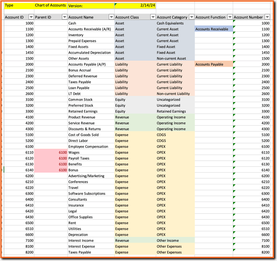Screen dimensions: 277x261
Task: Click 'Accounts Payable (A/P)' name cell
Action: point(91,64)
